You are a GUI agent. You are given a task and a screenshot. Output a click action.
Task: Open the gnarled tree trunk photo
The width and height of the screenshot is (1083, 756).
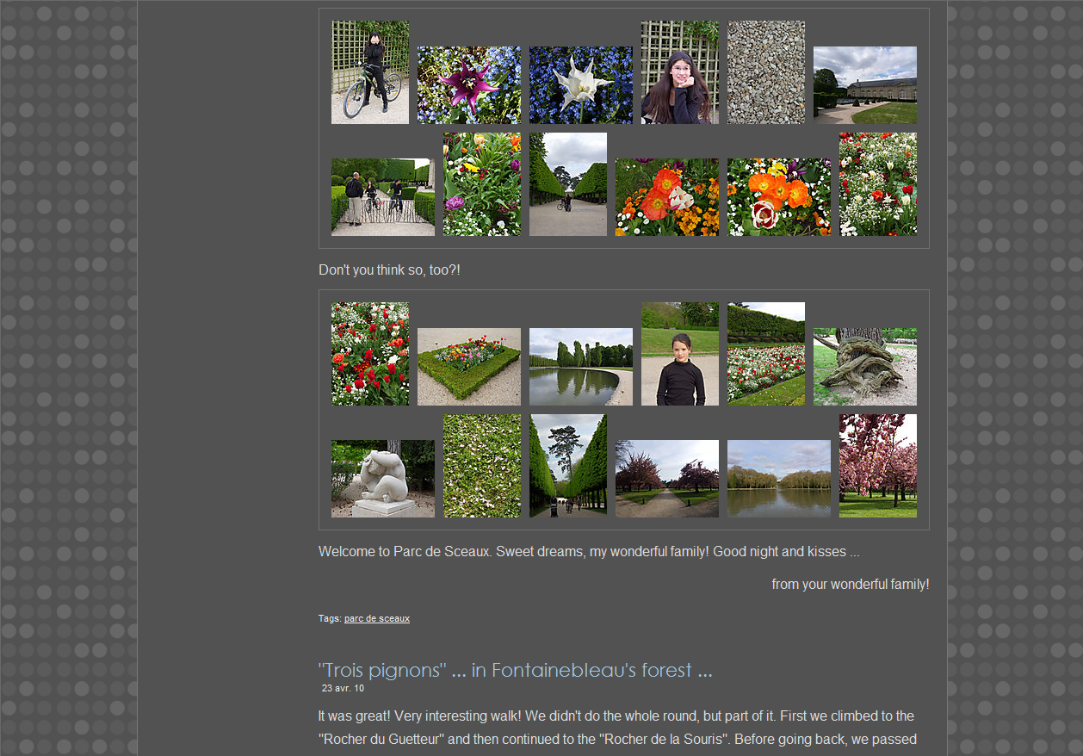point(865,367)
